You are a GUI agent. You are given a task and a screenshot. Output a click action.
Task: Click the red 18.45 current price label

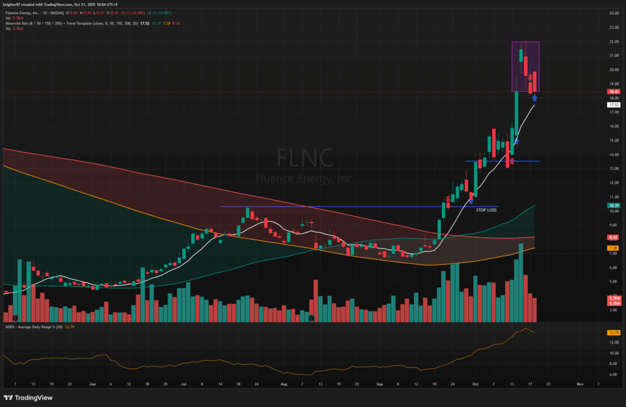(x=613, y=92)
